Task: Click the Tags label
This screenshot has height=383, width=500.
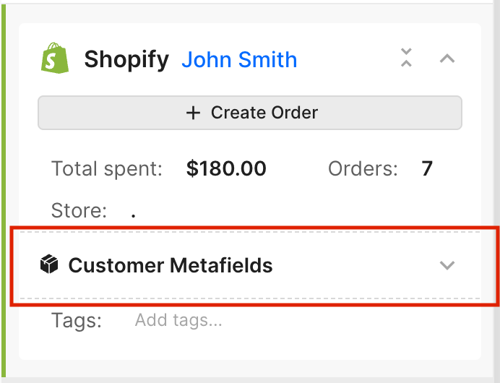Action: click(x=77, y=320)
